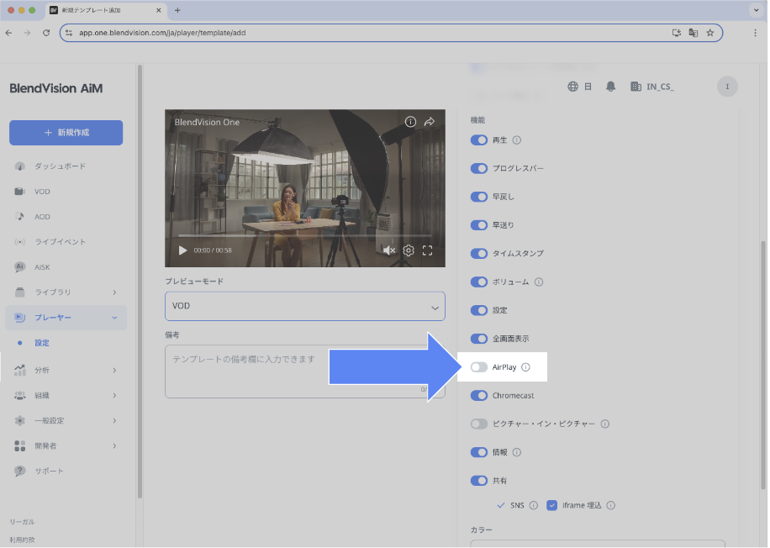The height and width of the screenshot is (548, 770).
Task: Toggle the 全画面表示 switch
Action: tap(479, 339)
